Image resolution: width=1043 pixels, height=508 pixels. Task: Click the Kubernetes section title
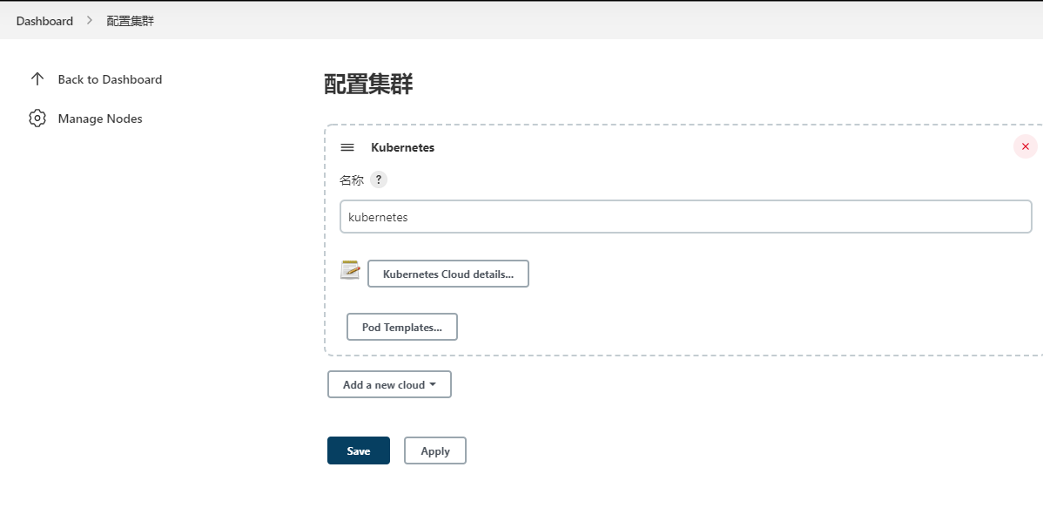click(x=402, y=147)
